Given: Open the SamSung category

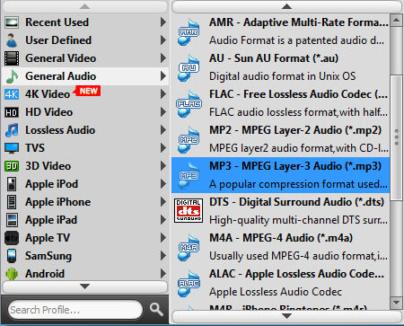Looking at the screenshot, I should tap(85, 256).
